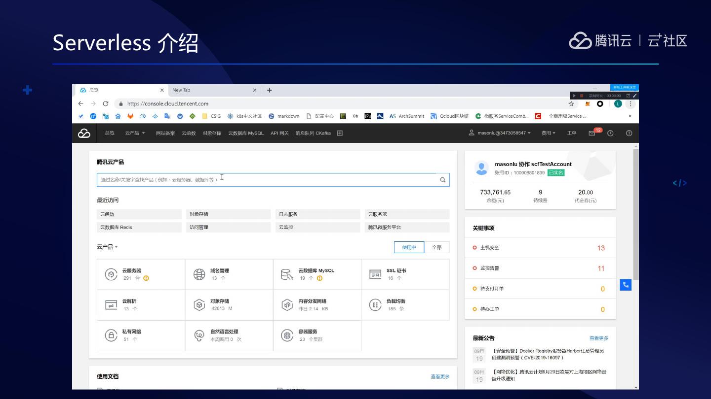Select the 全部 filter toggle
Image resolution: width=711 pixels, height=399 pixels.
click(x=436, y=247)
